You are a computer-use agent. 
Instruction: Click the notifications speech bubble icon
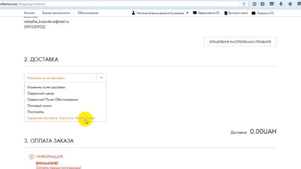coord(195,13)
